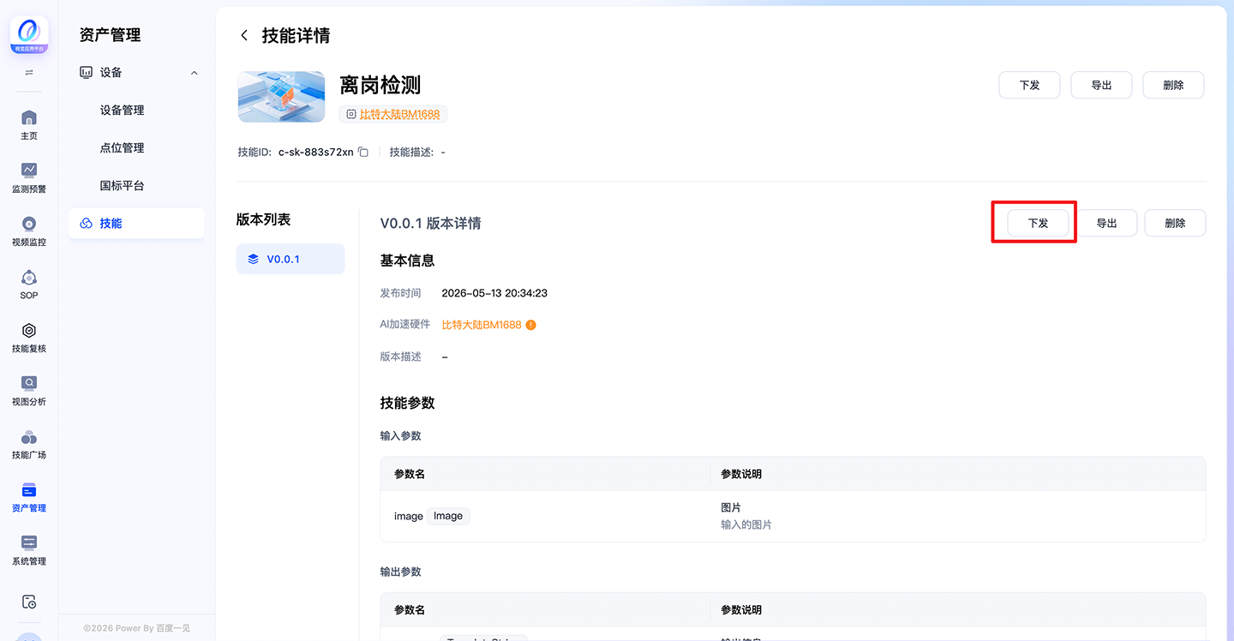Click 删除 button beside 离岗检测 title
Viewport: 1234px width, 641px height.
tap(1173, 85)
